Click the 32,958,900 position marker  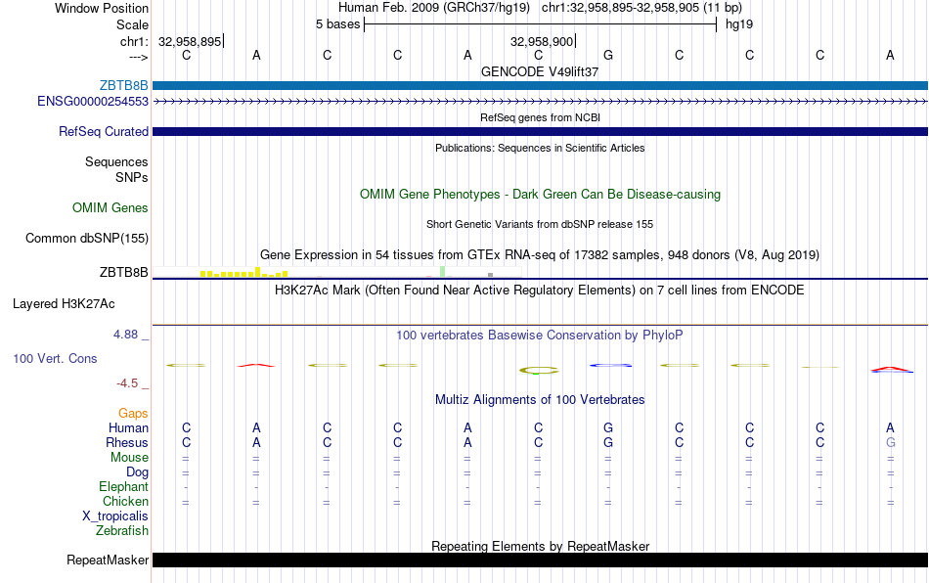(x=542, y=41)
